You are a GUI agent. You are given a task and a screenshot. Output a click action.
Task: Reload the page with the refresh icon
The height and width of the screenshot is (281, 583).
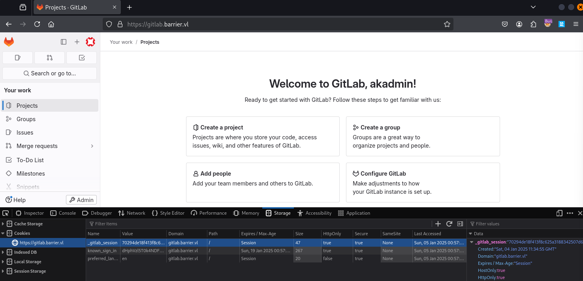(37, 24)
